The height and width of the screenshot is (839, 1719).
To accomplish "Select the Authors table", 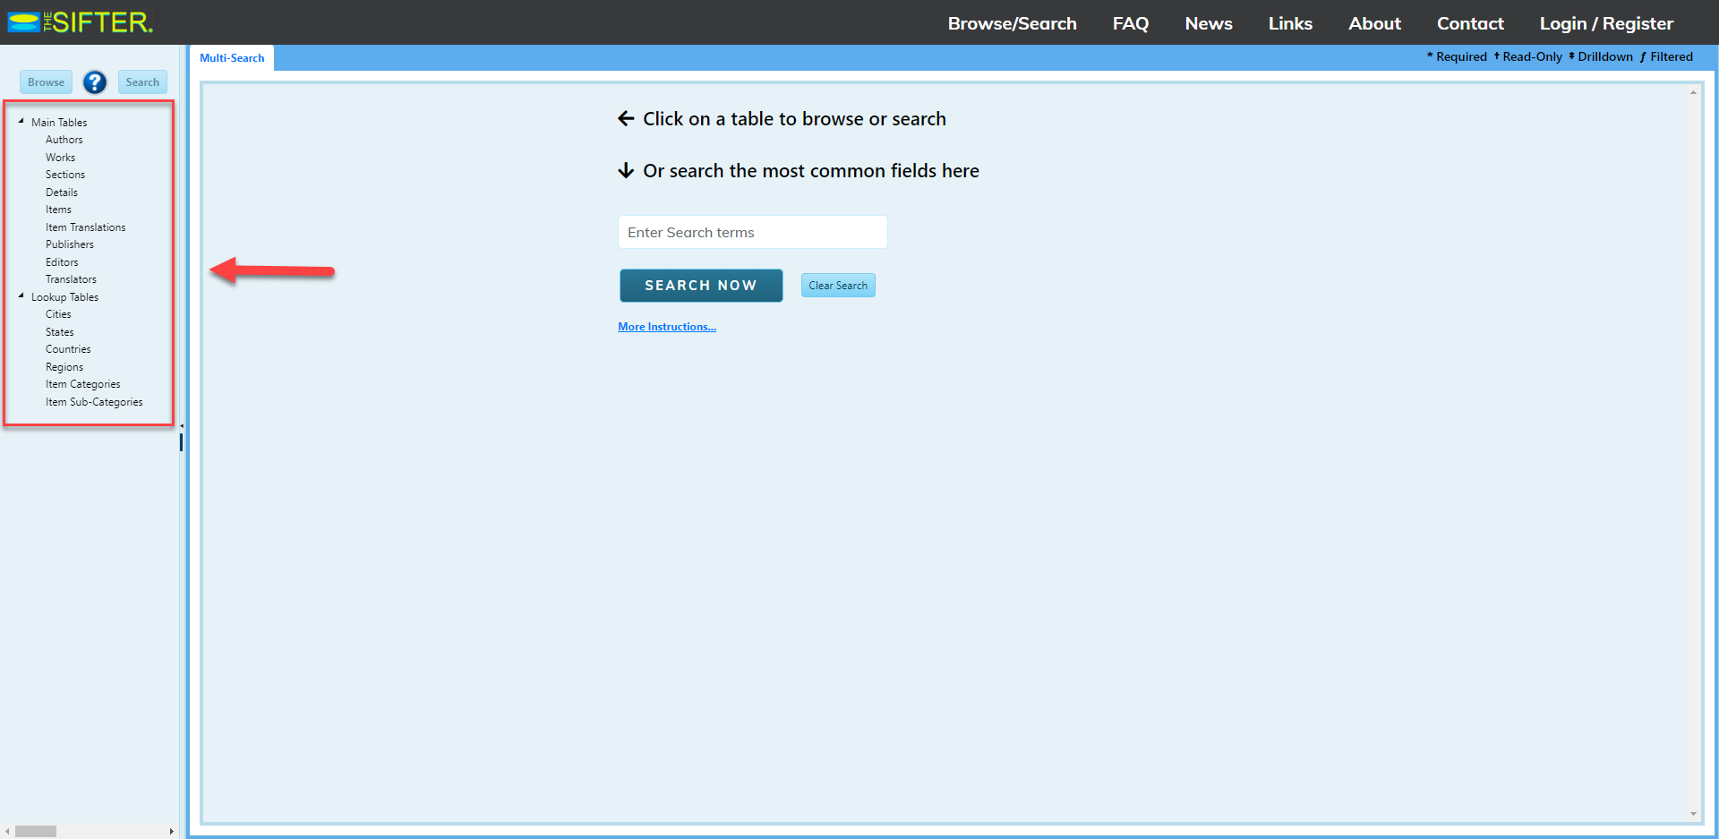I will (64, 140).
